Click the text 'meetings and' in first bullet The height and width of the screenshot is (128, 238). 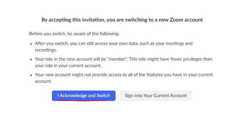pos(179,44)
